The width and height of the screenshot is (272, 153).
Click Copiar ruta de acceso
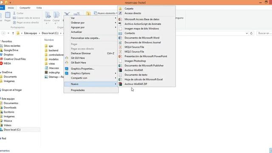(26, 18)
